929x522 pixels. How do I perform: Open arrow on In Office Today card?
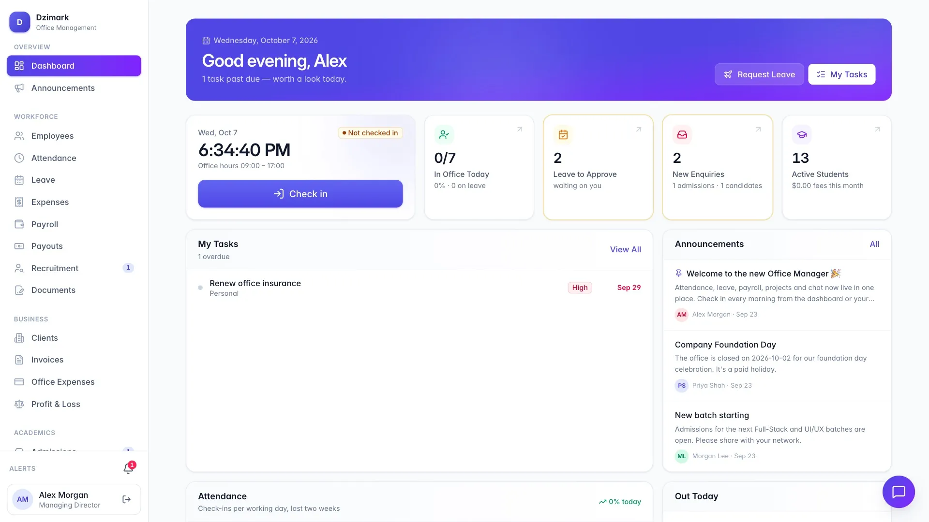520,130
